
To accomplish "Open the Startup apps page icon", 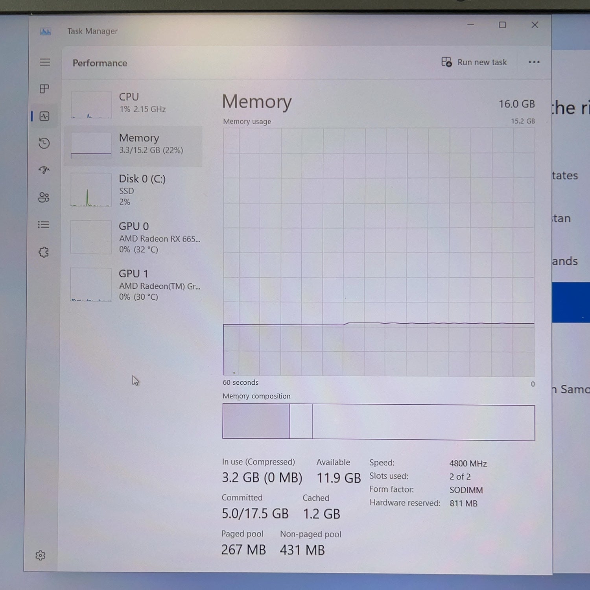I will coord(44,170).
